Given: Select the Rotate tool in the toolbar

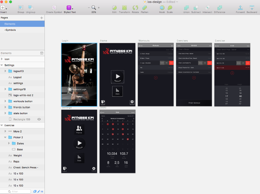Looking at the screenshot, I should (135, 7).
